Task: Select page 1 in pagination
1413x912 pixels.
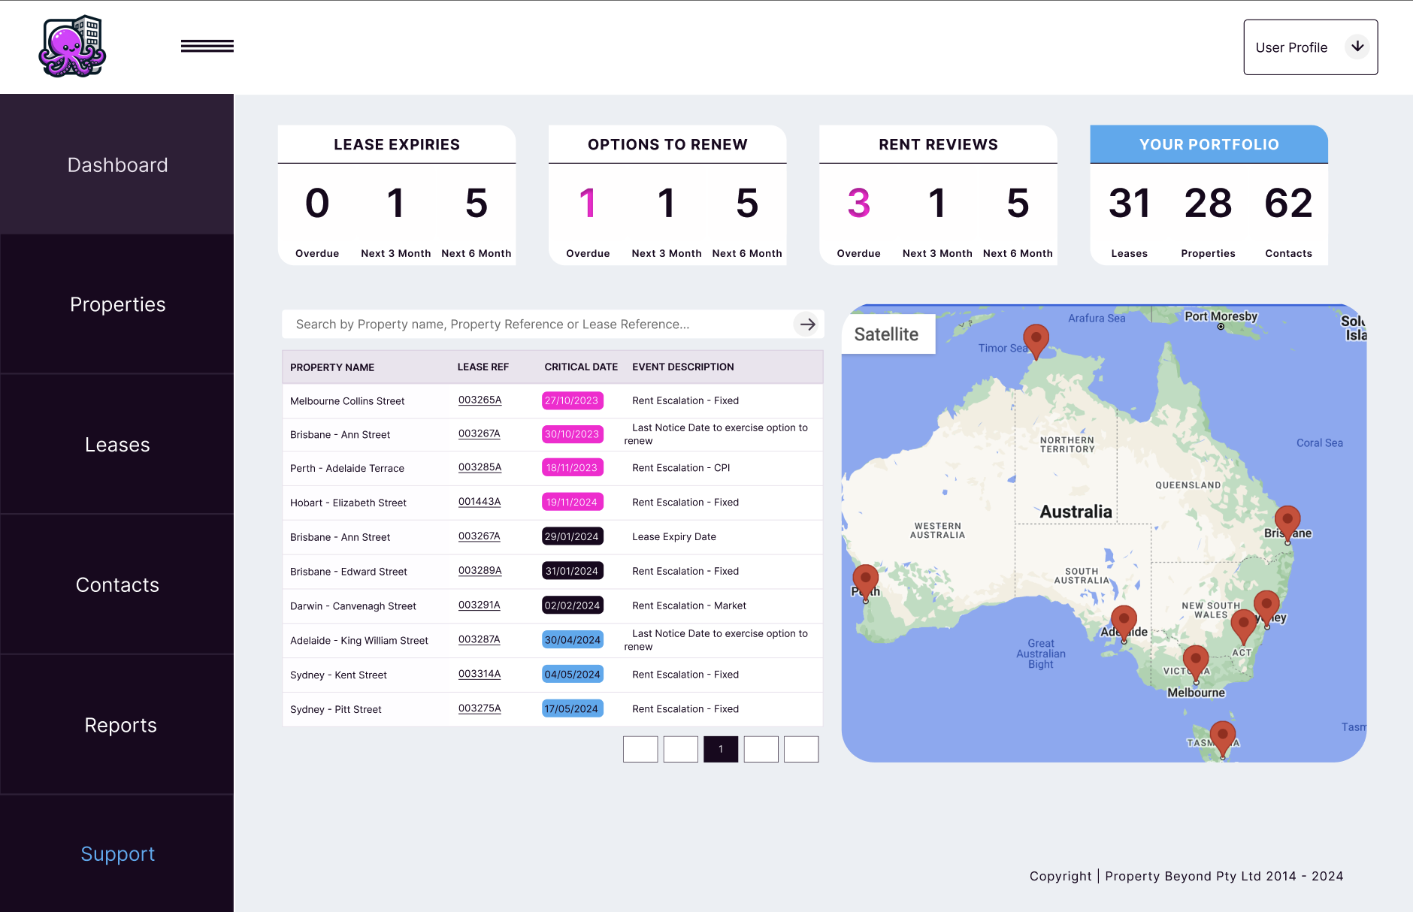Action: click(x=721, y=749)
